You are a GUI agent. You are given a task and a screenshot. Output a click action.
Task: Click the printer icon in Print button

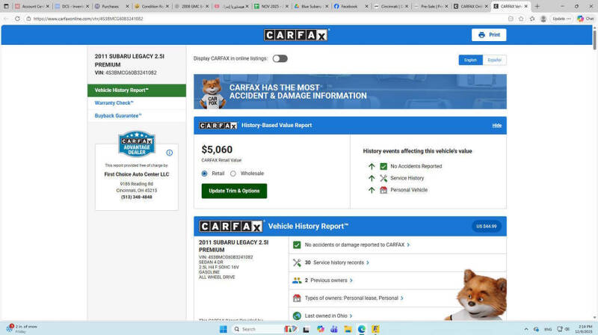[481, 35]
